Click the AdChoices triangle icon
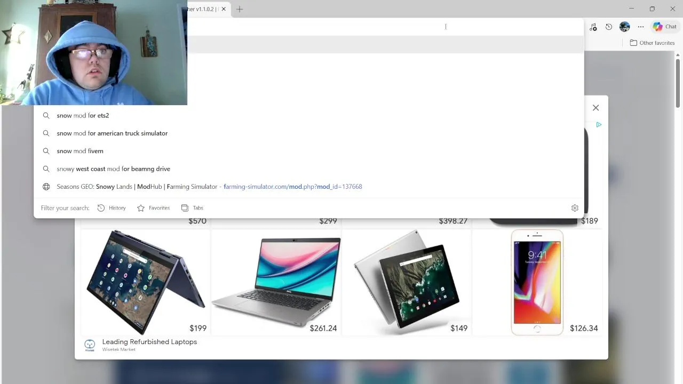The height and width of the screenshot is (384, 683). pos(599,125)
